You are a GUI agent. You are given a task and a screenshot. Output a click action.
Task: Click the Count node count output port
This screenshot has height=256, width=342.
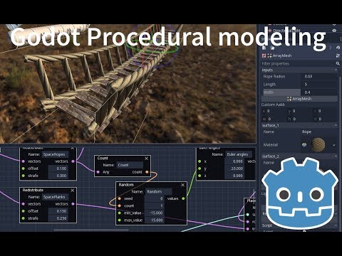tap(147, 172)
